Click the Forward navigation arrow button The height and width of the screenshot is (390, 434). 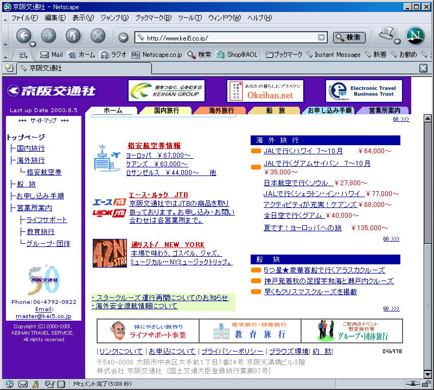(49, 36)
